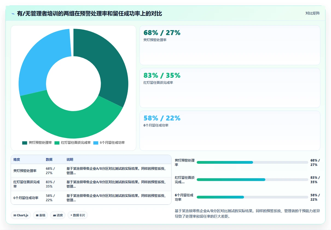Select the 红灯留任面谈完成率 table row cell
The image size is (331, 230).
27,184
